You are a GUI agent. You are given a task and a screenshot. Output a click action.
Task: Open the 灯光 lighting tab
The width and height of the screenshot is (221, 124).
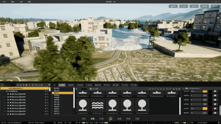point(107,85)
